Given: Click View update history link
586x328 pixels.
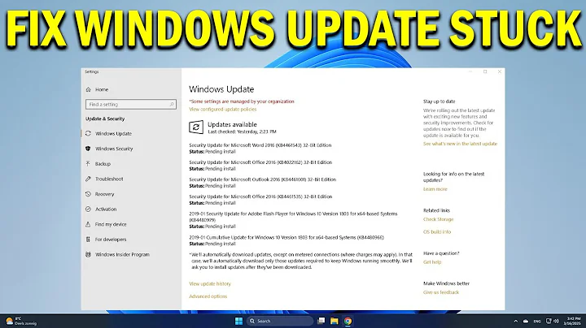Looking at the screenshot, I should pyautogui.click(x=210, y=283).
